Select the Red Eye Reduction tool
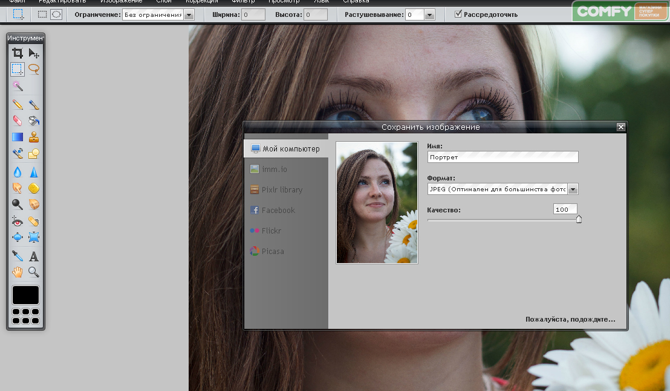Viewport: 670px width, 391px height. pyautogui.click(x=18, y=221)
